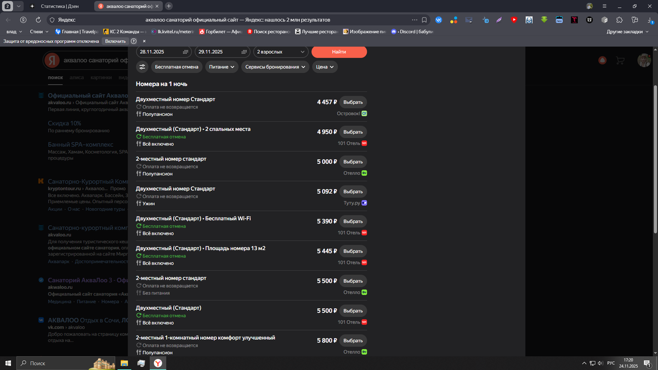Click the site protection lock icon
Screen dimensions: 658x370
point(52,20)
